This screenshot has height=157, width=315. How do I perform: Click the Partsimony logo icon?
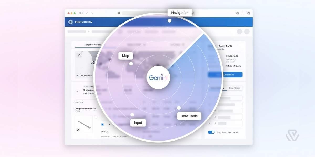pyautogui.click(x=71, y=22)
